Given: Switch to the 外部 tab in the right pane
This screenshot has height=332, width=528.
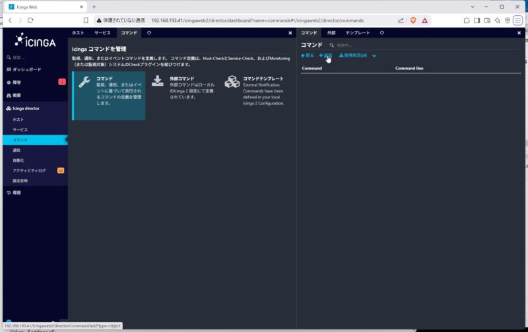Looking at the screenshot, I should 331,32.
